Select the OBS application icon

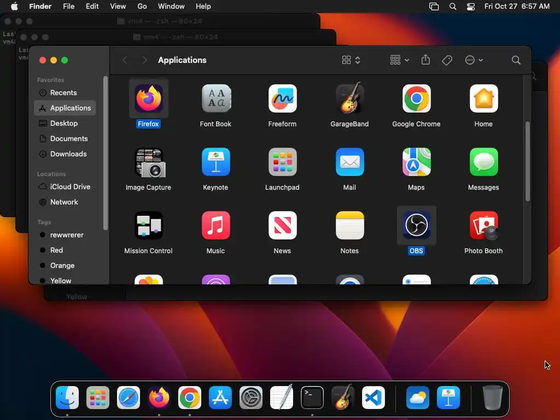[x=416, y=225]
